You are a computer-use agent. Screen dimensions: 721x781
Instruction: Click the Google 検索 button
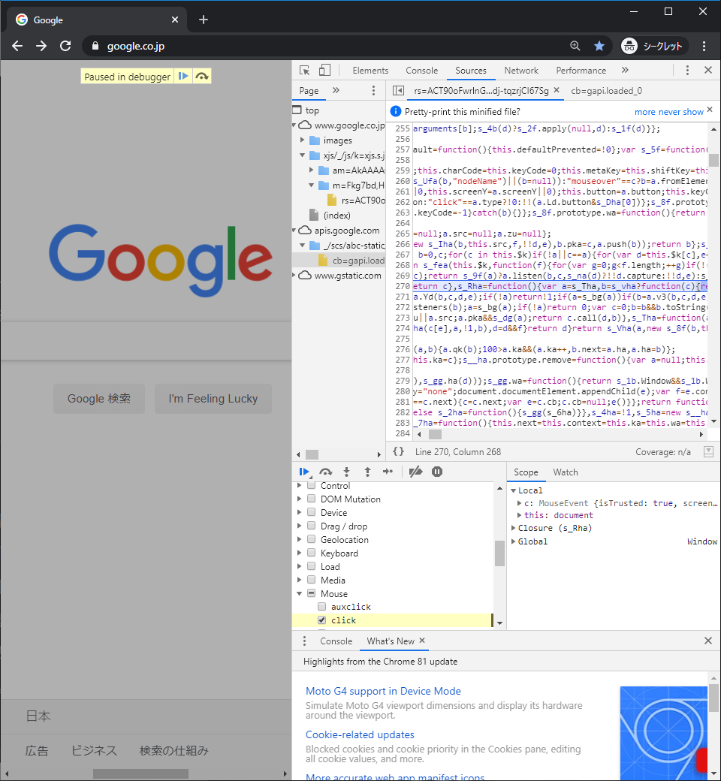point(99,399)
